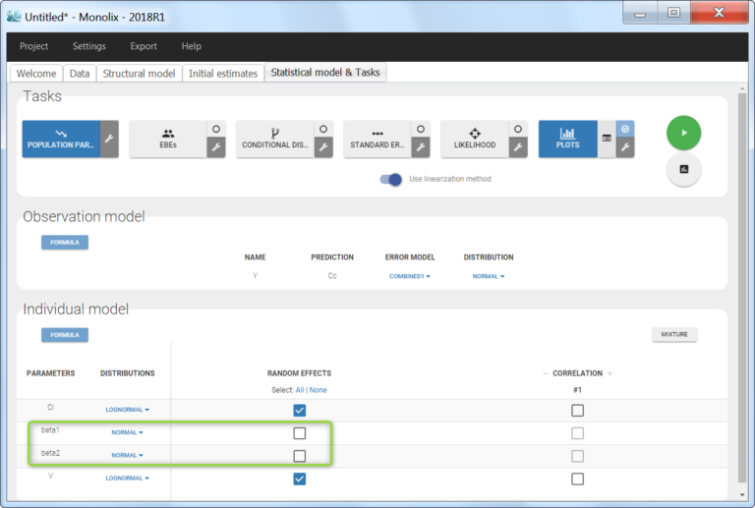Viewport: 755px width, 508px height.
Task: Open the LOGNORMAL distribution dropdown for Cl
Action: tap(127, 409)
